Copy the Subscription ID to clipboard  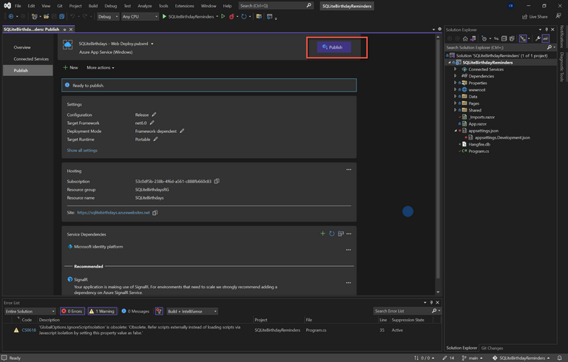217,181
